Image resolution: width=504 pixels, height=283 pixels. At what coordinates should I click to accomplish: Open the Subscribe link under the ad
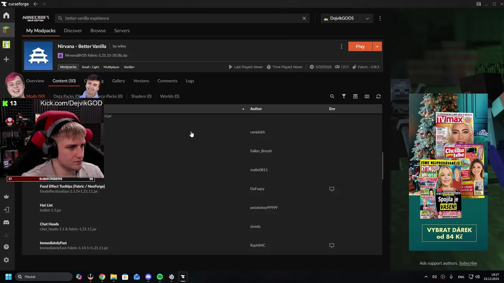(x=468, y=263)
